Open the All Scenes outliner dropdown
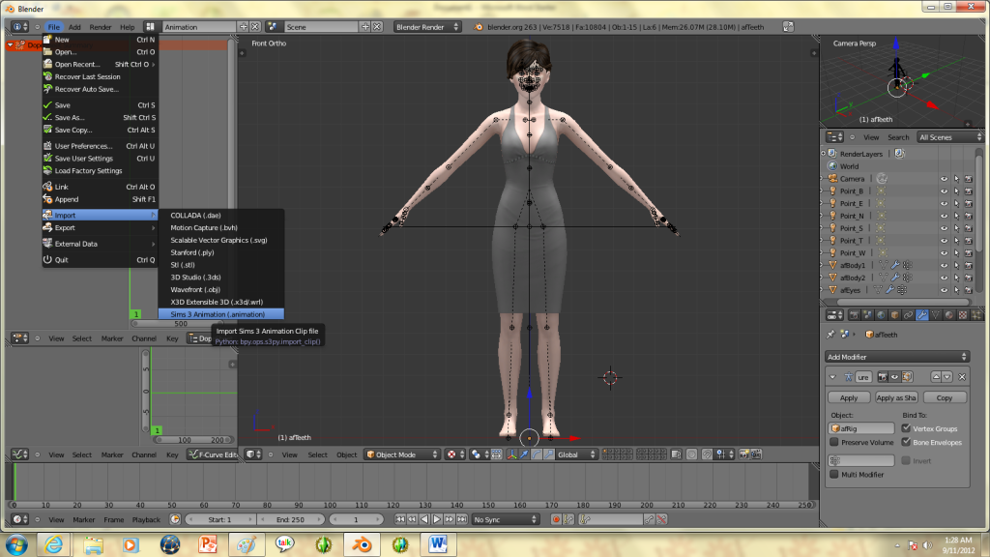990x557 pixels. tap(950, 137)
